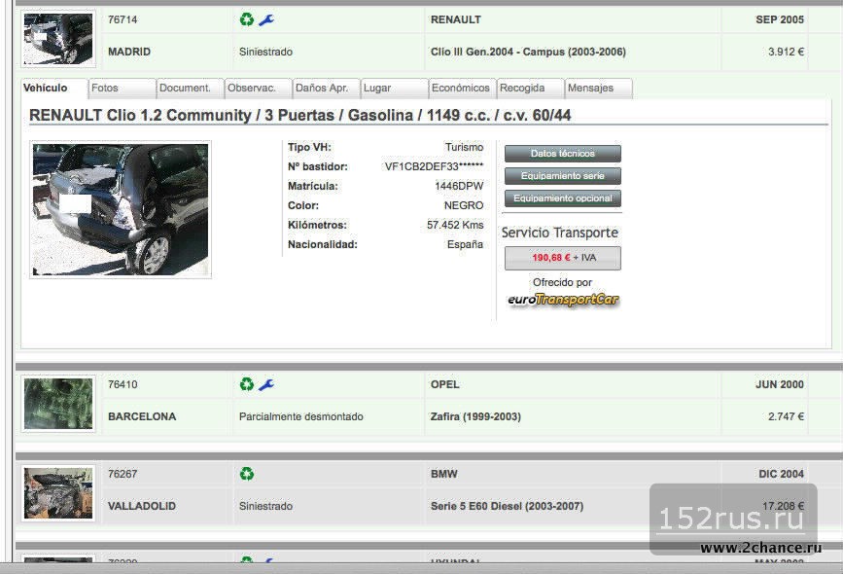This screenshot has width=843, height=574.
Task: Select the Lugar tab
Action: click(395, 89)
